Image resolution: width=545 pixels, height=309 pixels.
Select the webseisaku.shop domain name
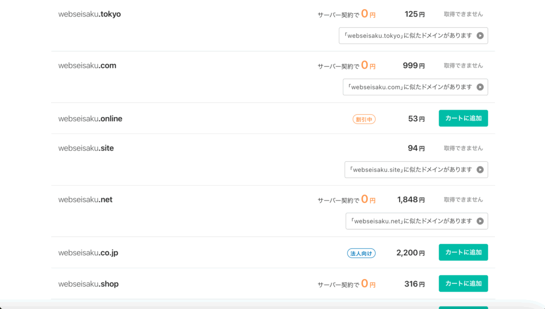(x=88, y=284)
